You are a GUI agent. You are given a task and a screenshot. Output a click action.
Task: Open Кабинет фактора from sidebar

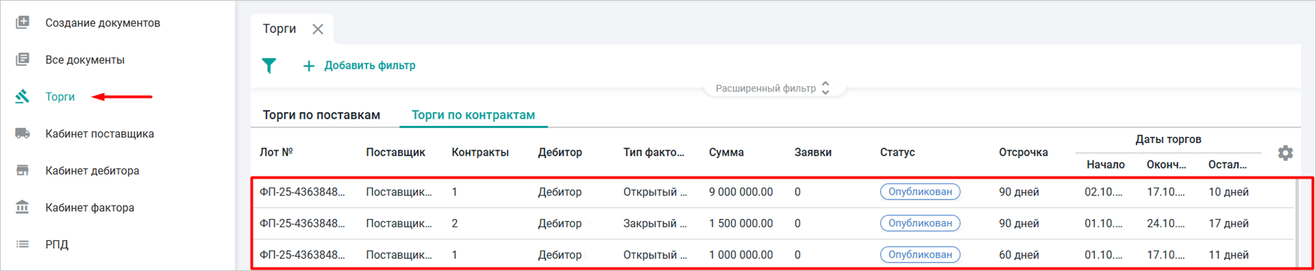tap(90, 208)
